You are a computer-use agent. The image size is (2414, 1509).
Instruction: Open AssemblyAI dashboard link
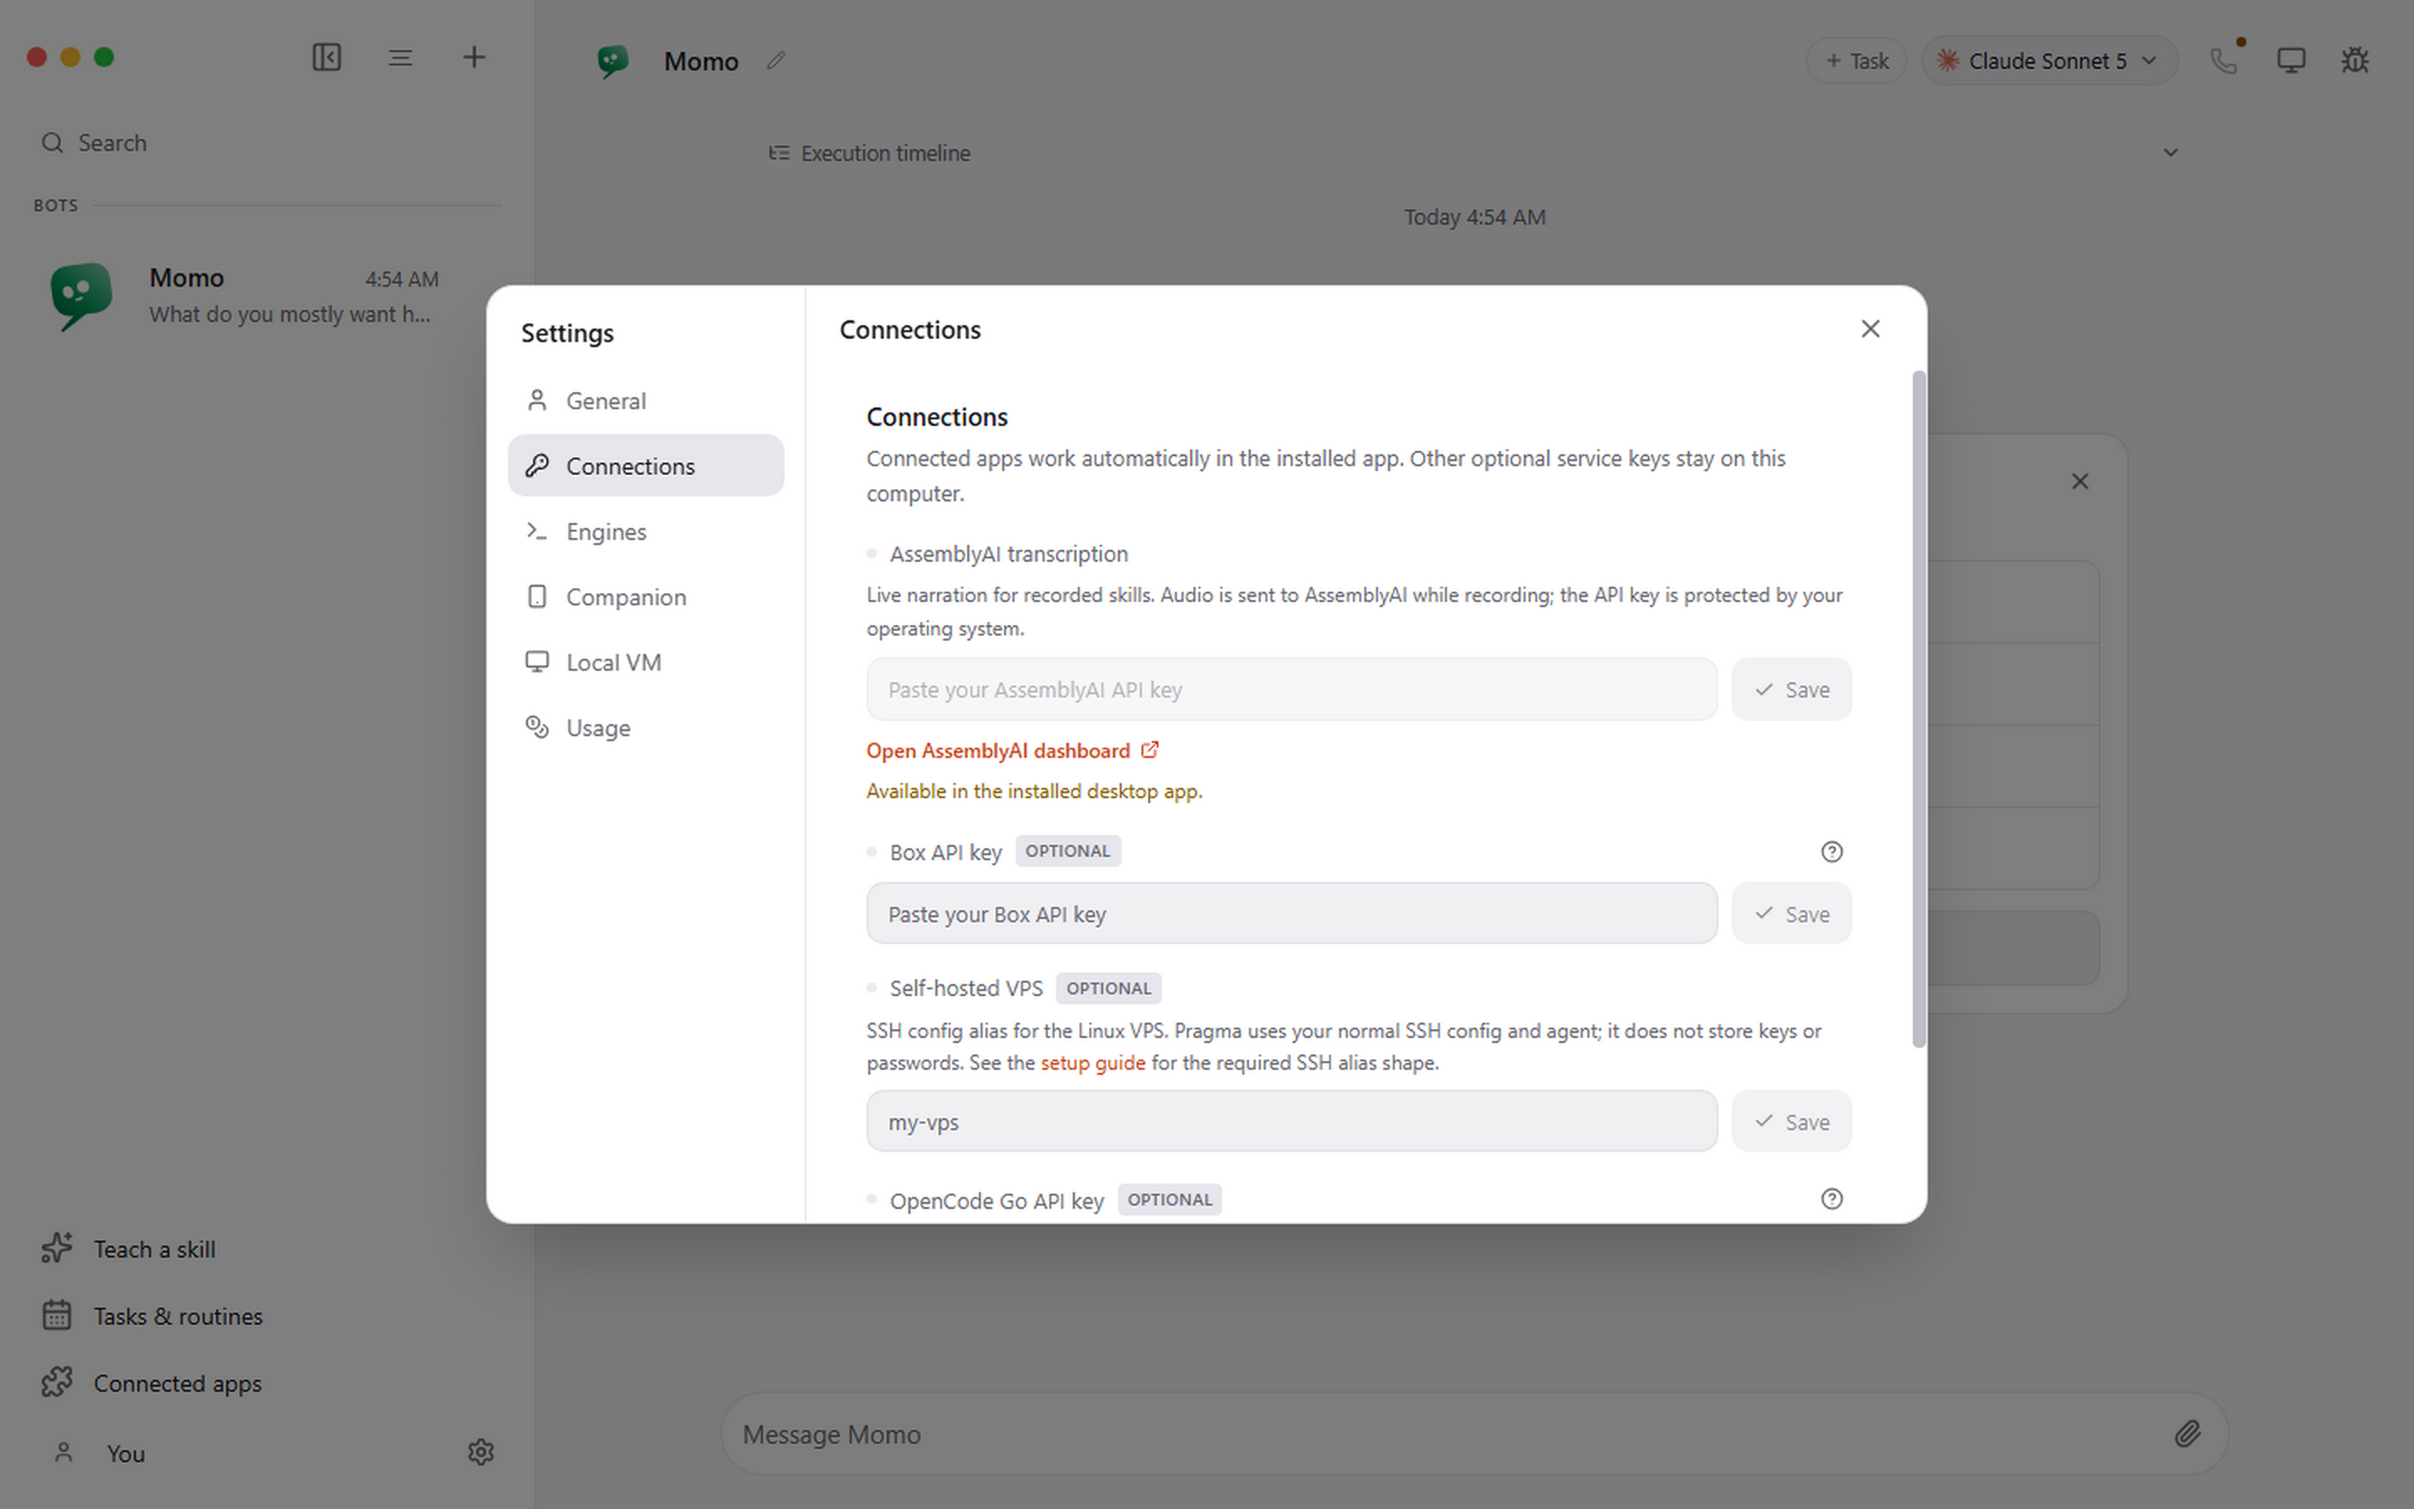[x=1012, y=750]
